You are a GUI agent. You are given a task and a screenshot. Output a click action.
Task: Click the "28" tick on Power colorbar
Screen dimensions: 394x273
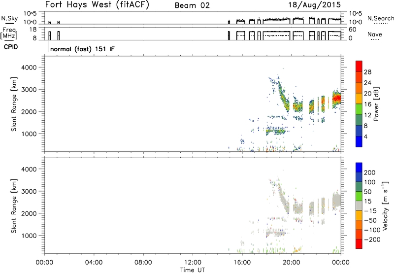367,72
